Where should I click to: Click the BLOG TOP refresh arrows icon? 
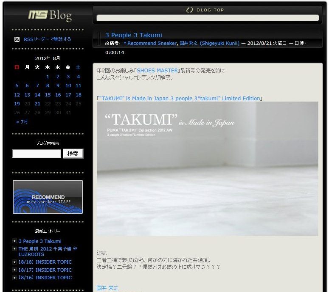190,10
